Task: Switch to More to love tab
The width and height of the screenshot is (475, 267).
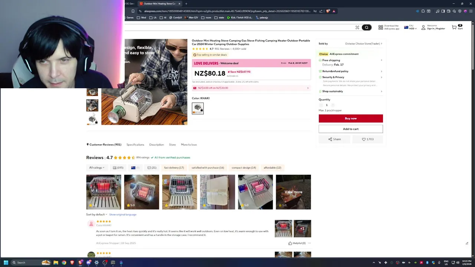Action: (x=189, y=145)
